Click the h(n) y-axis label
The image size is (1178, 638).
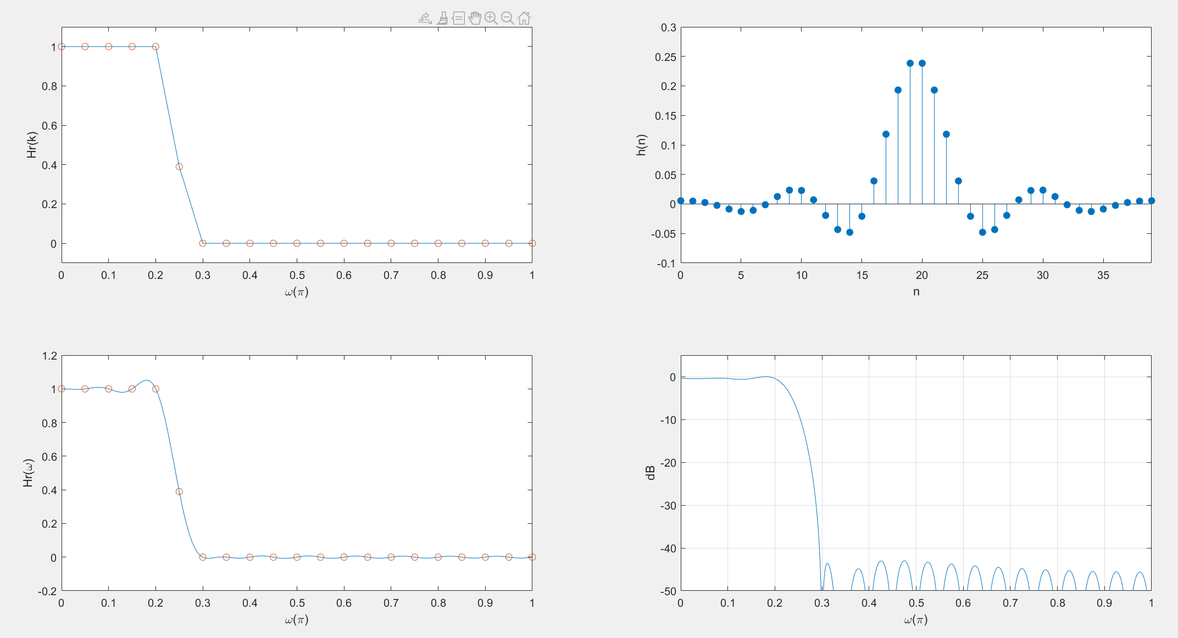641,145
